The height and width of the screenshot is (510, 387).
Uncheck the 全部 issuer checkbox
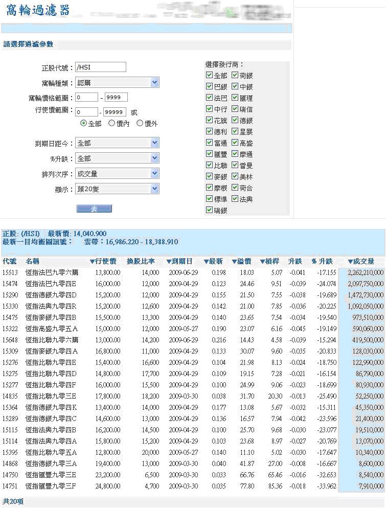click(209, 75)
